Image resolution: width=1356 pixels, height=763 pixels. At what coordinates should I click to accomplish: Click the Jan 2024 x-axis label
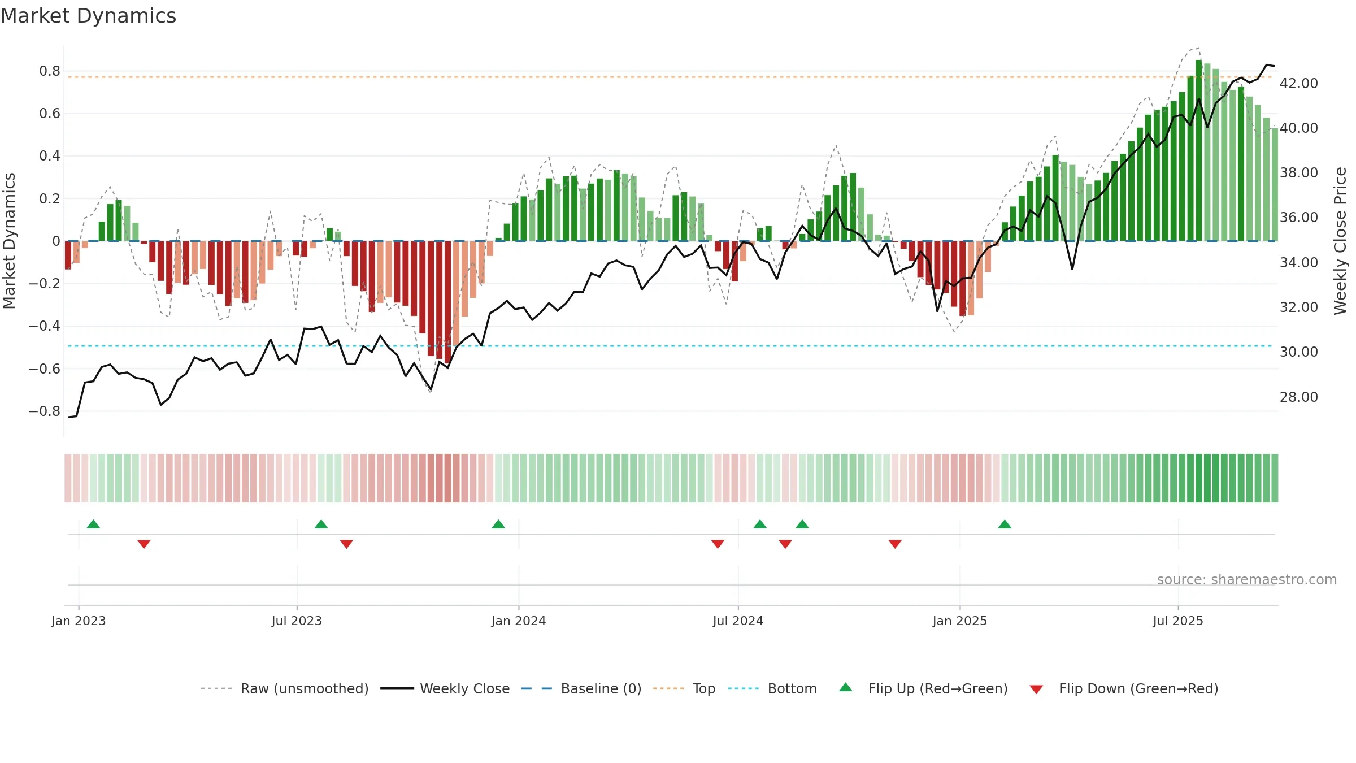click(x=519, y=621)
